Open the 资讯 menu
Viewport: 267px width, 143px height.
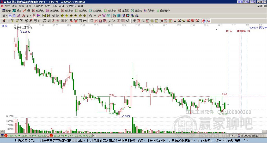point(21,6)
